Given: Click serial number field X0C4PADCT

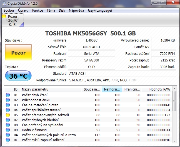Looking at the screenshot, I should [x=92, y=47].
